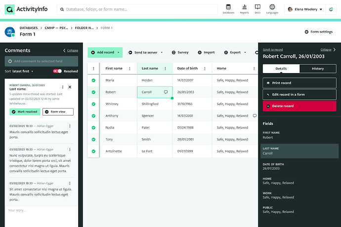Switch to the Details tab
Viewport: 341px width, 227px height.
pos(281,69)
